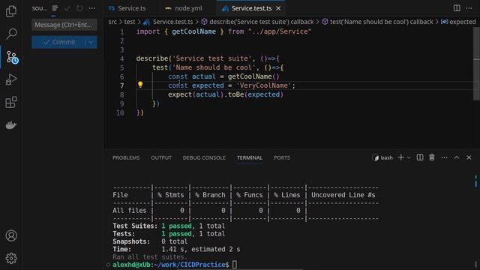
Task: Click toBe in the expect statement
Action: coord(235,94)
